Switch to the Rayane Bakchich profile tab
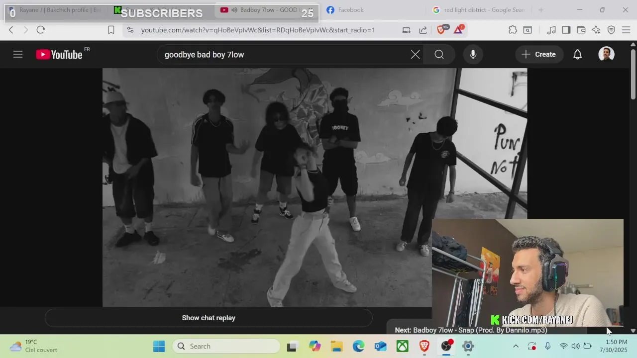The image size is (637, 358). tap(55, 10)
